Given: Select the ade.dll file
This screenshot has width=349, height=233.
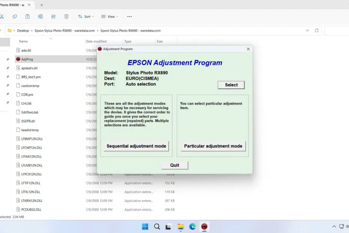Looking at the screenshot, I should (x=26, y=50).
